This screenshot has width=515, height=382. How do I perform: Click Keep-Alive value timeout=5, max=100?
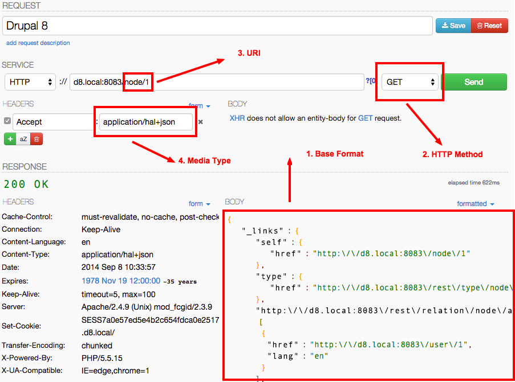(118, 294)
